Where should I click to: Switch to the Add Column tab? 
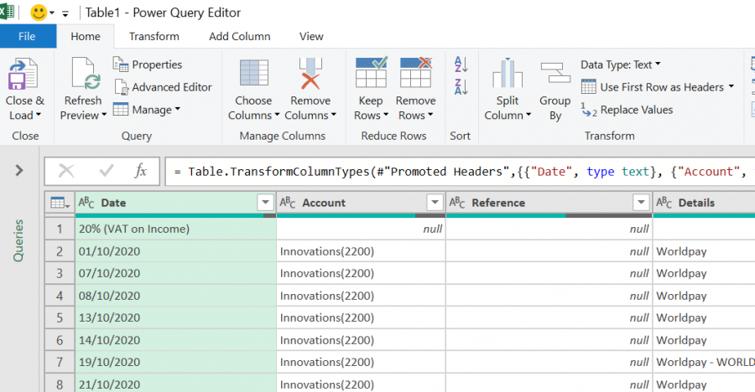[239, 36]
